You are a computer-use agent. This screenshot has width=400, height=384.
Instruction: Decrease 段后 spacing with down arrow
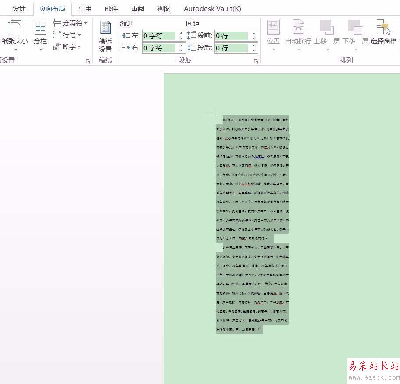254,50
